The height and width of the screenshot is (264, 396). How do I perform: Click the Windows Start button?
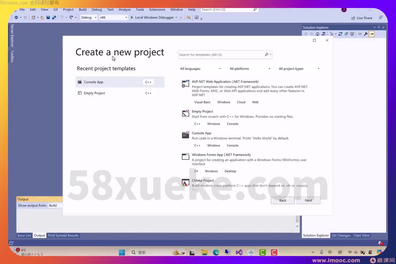coord(122,252)
